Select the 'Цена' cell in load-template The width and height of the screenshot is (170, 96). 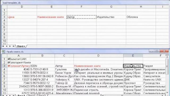(x=22, y=17)
